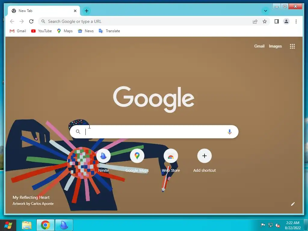Click the Add shortcut button
308x231 pixels.
point(205,161)
